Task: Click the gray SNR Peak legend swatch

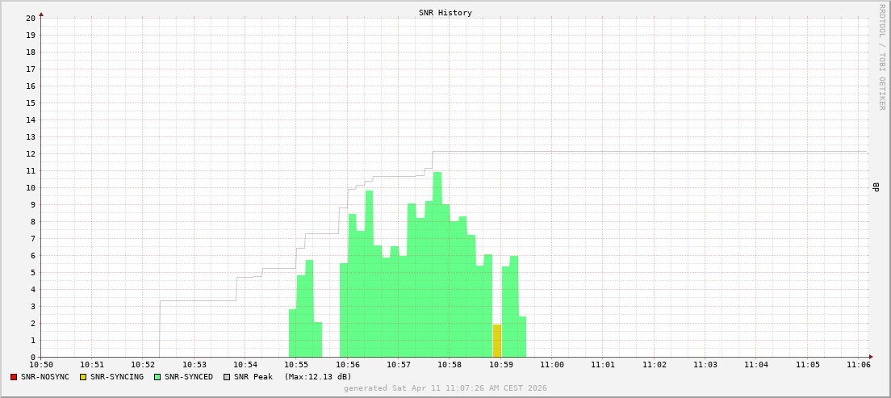Action: [x=227, y=377]
